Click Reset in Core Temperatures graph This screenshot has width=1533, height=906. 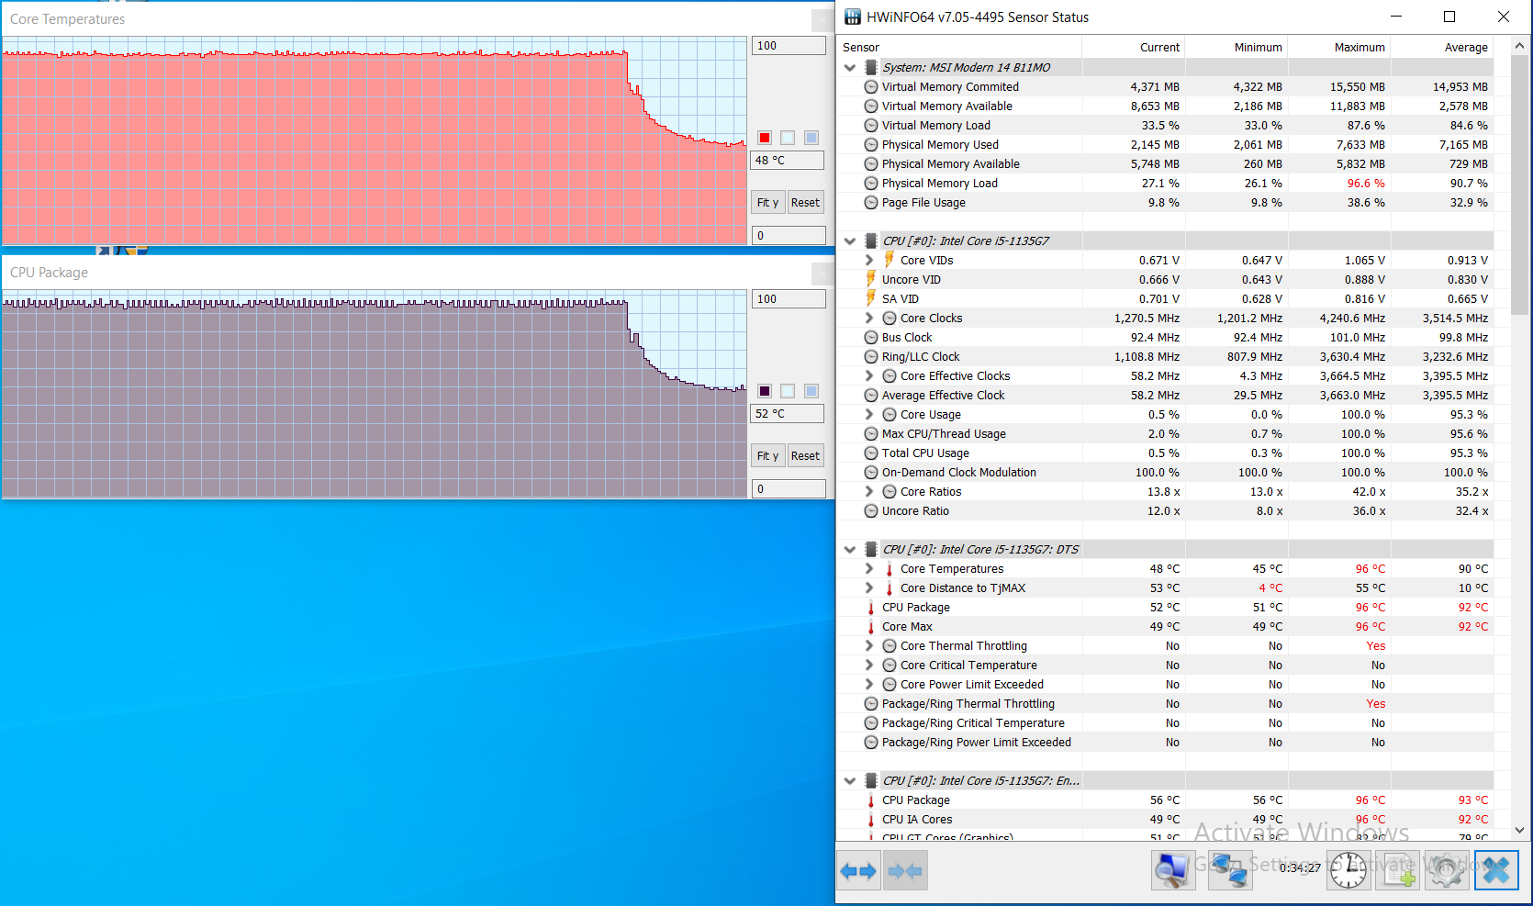pos(806,202)
